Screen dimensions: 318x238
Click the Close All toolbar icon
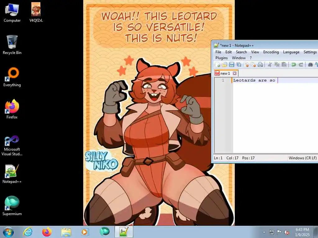coord(253,64)
